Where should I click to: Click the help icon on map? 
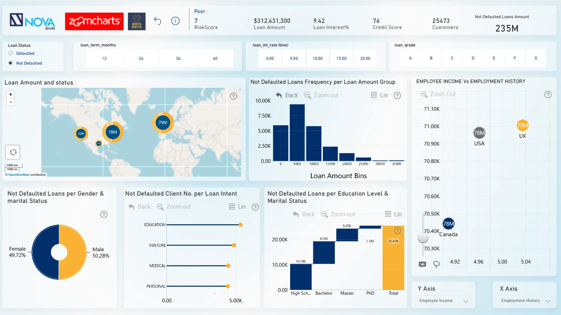click(233, 96)
